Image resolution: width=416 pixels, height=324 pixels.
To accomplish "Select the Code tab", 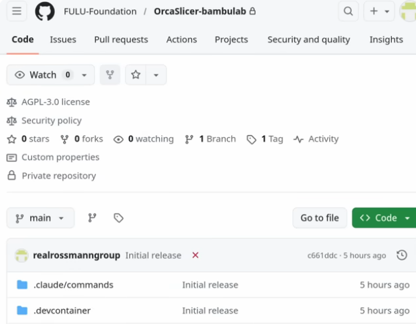I will point(23,39).
